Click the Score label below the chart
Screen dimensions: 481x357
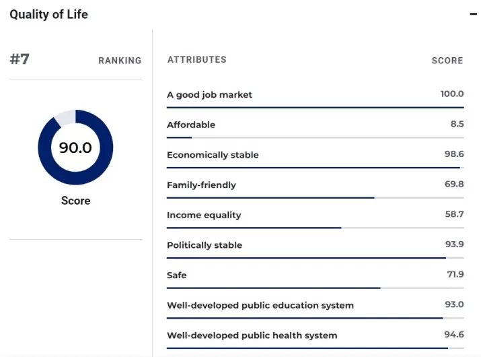[75, 201]
